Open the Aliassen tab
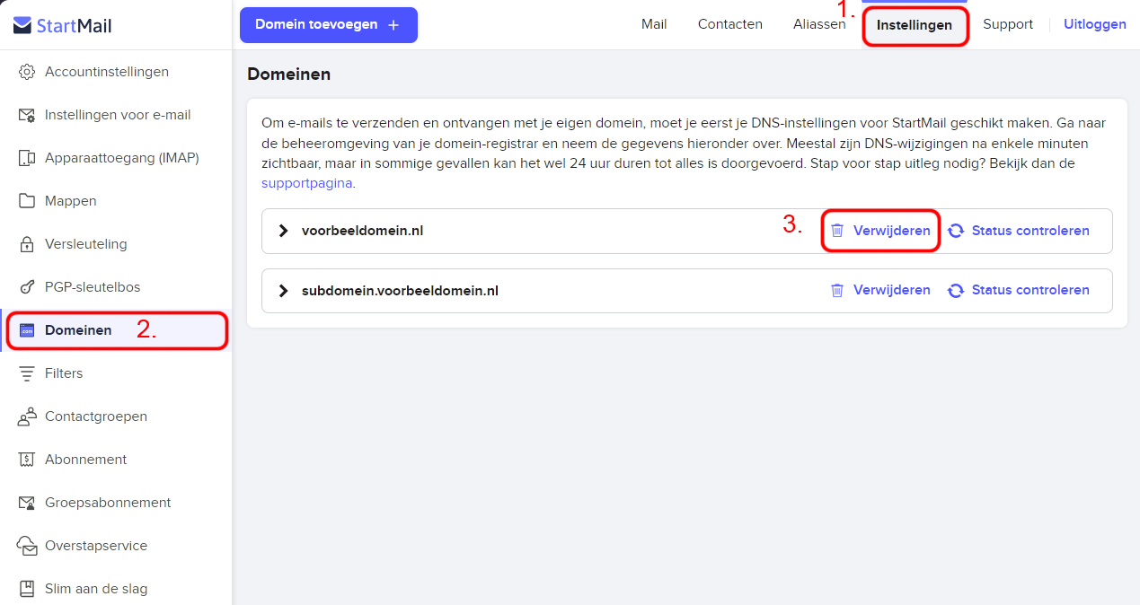The height and width of the screenshot is (605, 1140). [x=819, y=24]
